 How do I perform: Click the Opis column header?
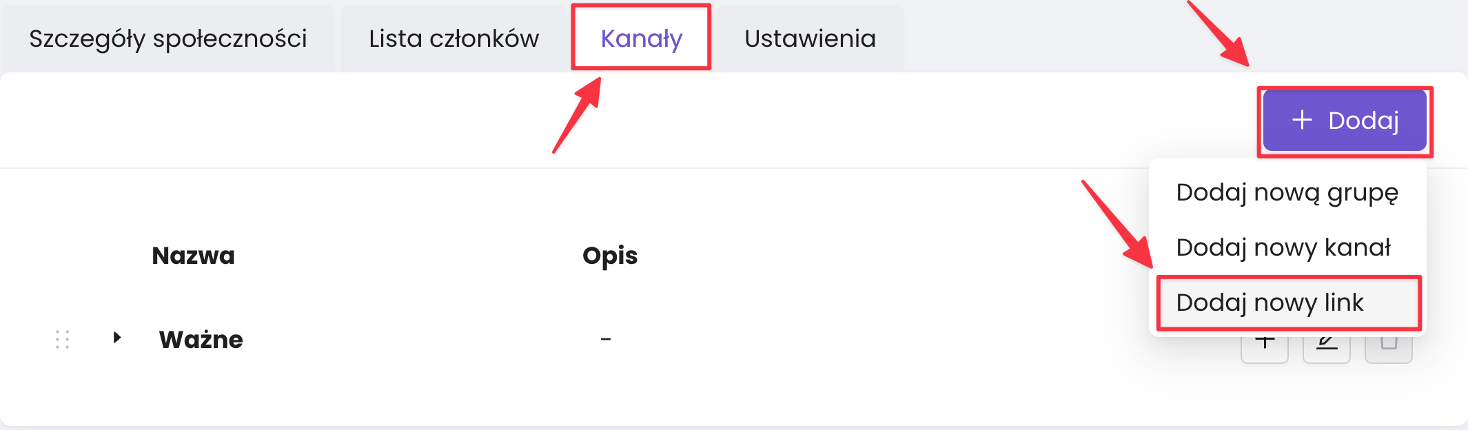610,256
